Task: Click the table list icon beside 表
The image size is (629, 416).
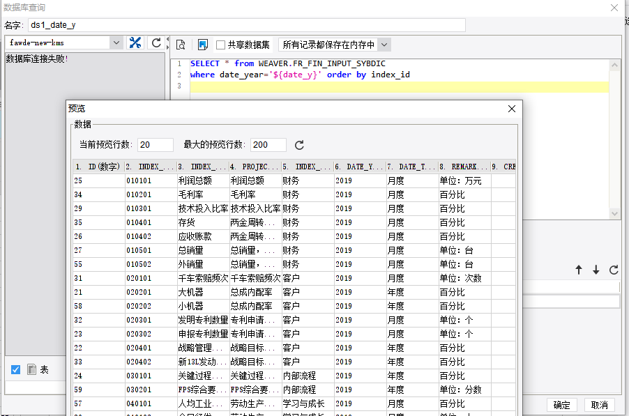Action: pyautogui.click(x=31, y=369)
